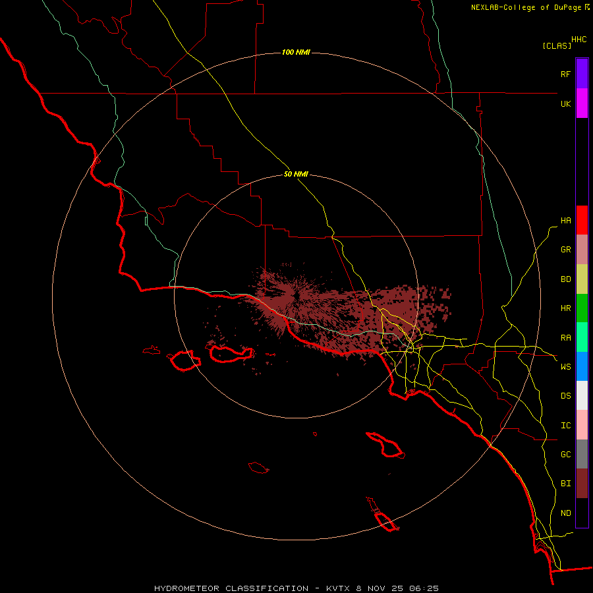593x593 pixels.
Task: Click the HA legend label
Action: [x=565, y=221]
